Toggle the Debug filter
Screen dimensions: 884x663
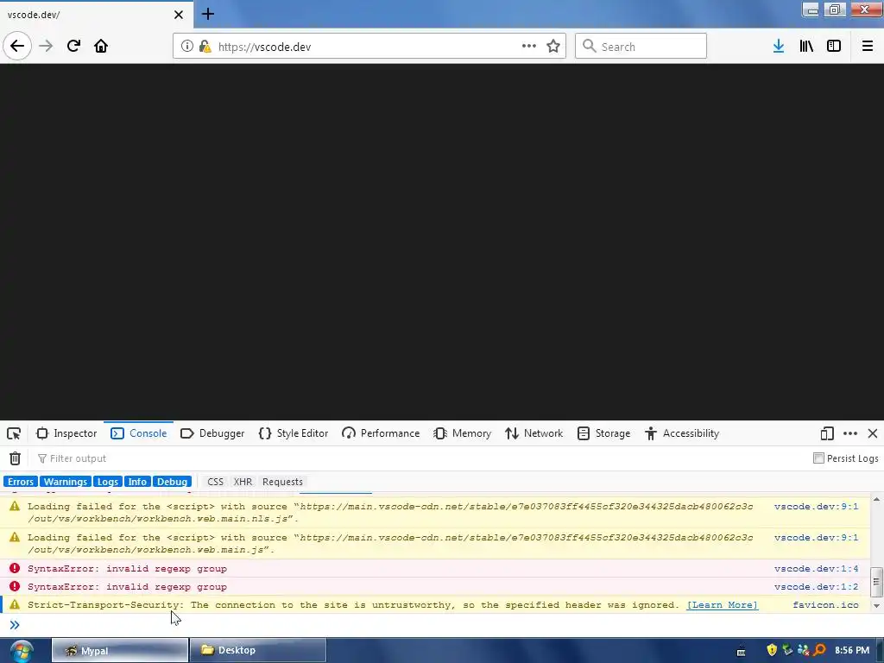[172, 482]
